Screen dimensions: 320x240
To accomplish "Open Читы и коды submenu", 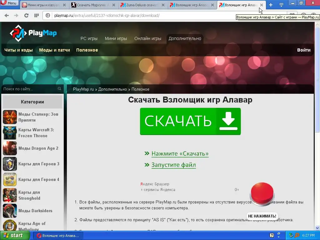I will (18, 50).
